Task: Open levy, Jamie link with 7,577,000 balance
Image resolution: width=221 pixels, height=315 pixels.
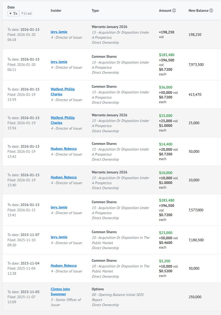Action: pos(59,207)
